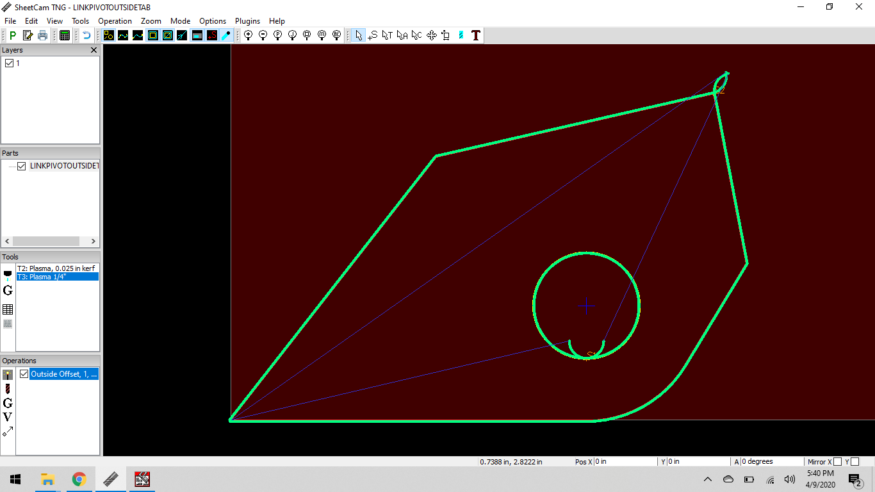875x492 pixels.
Task: Select the red T text tool icon
Action: pos(475,35)
